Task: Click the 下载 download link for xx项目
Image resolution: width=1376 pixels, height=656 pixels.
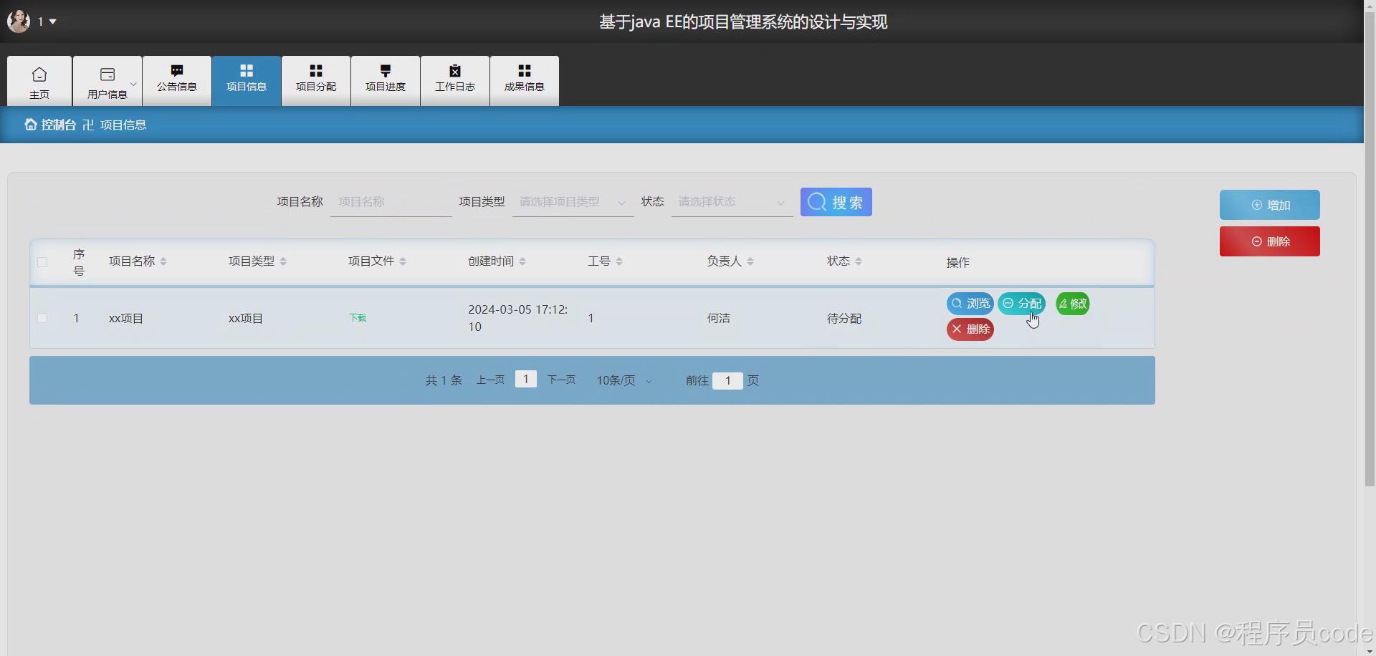Action: pos(357,318)
